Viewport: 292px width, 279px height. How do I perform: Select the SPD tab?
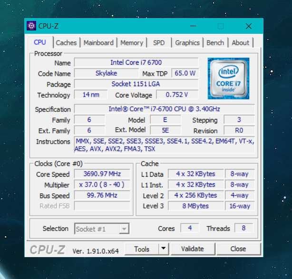pos(159,43)
